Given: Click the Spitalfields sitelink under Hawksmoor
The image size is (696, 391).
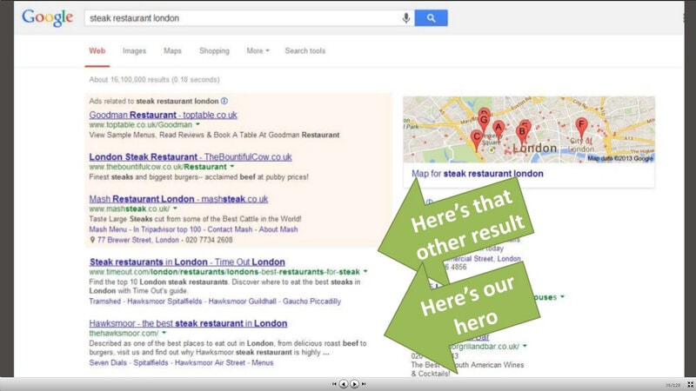Looking at the screenshot, I should pyautogui.click(x=151, y=362).
